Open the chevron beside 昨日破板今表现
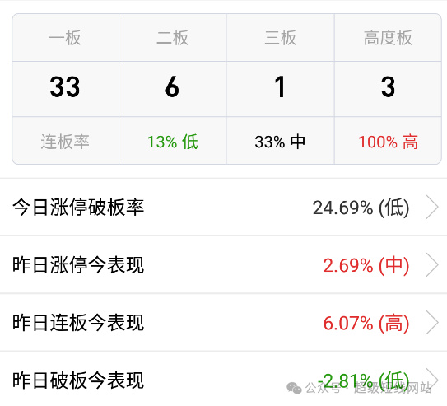The width and height of the screenshot is (447, 406). [432, 378]
